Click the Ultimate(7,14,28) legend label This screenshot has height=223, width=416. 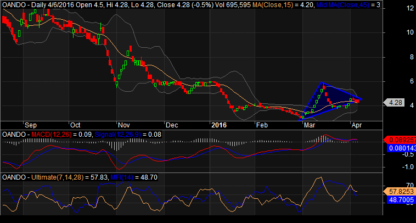point(57,177)
